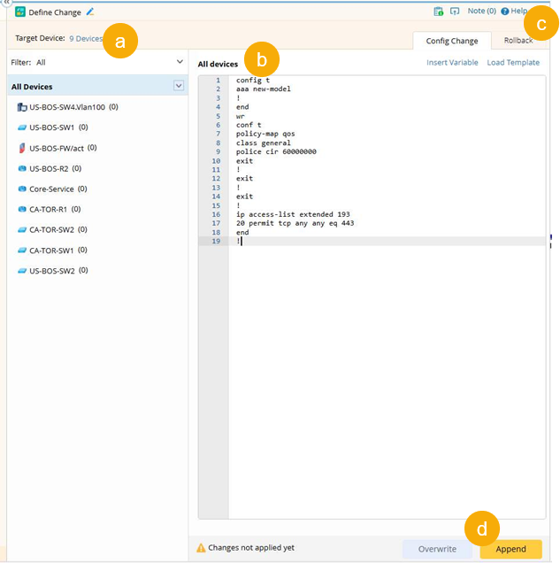
Task: Click config line 'aaa new-model'
Action: pos(264,89)
